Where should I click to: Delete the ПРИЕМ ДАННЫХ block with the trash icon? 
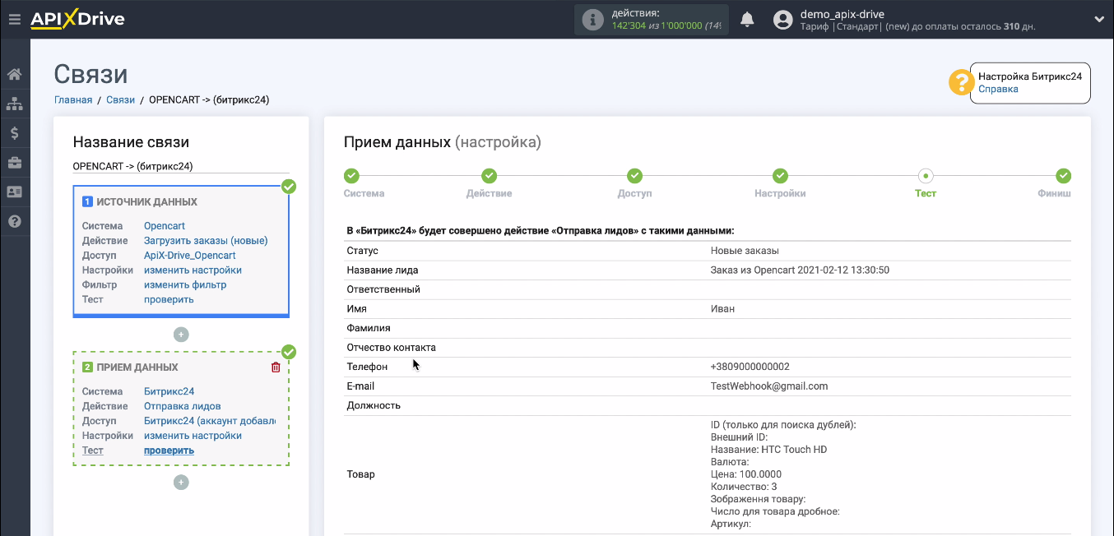pos(276,367)
